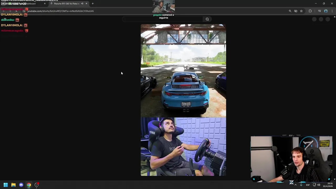Click the chat username dcironika
Screen dimensions: 336x189
8,20
